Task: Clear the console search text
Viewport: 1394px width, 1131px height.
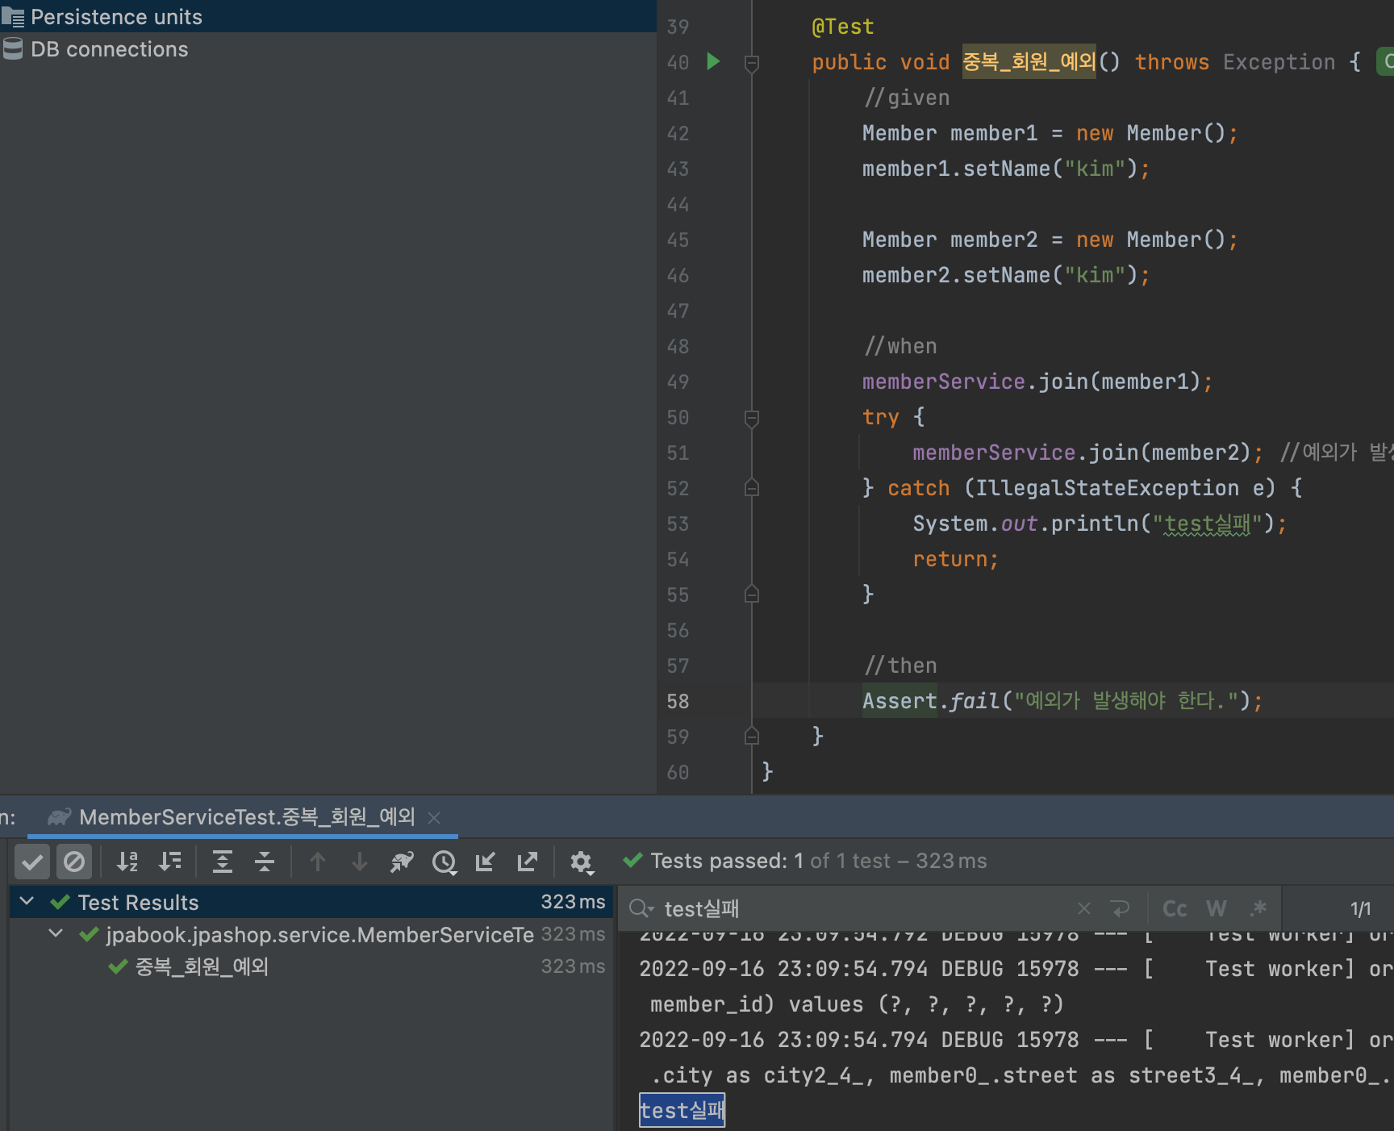Action: (1084, 909)
